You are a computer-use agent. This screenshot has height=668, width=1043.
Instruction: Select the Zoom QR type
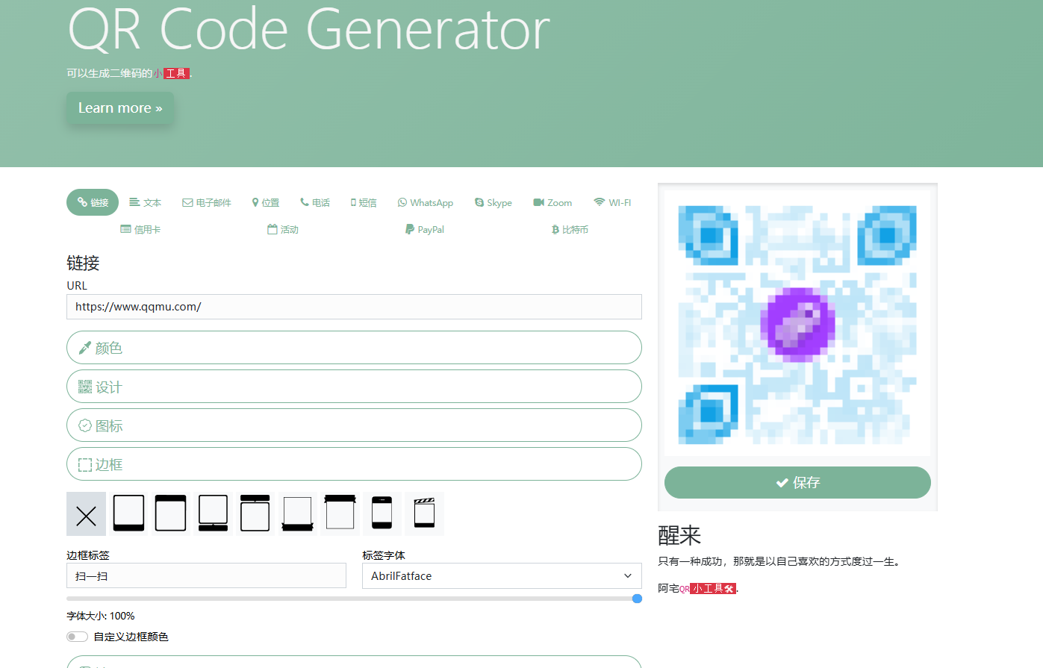pos(552,202)
